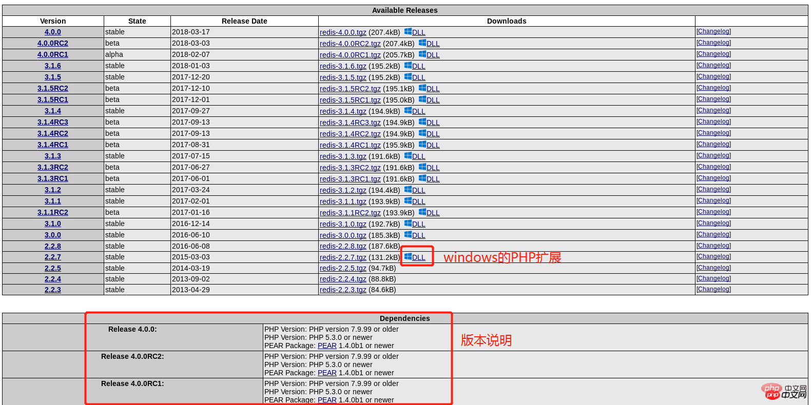
Task: Click the Windows DLL icon for redis-3.1.5RC1
Action: (422, 99)
